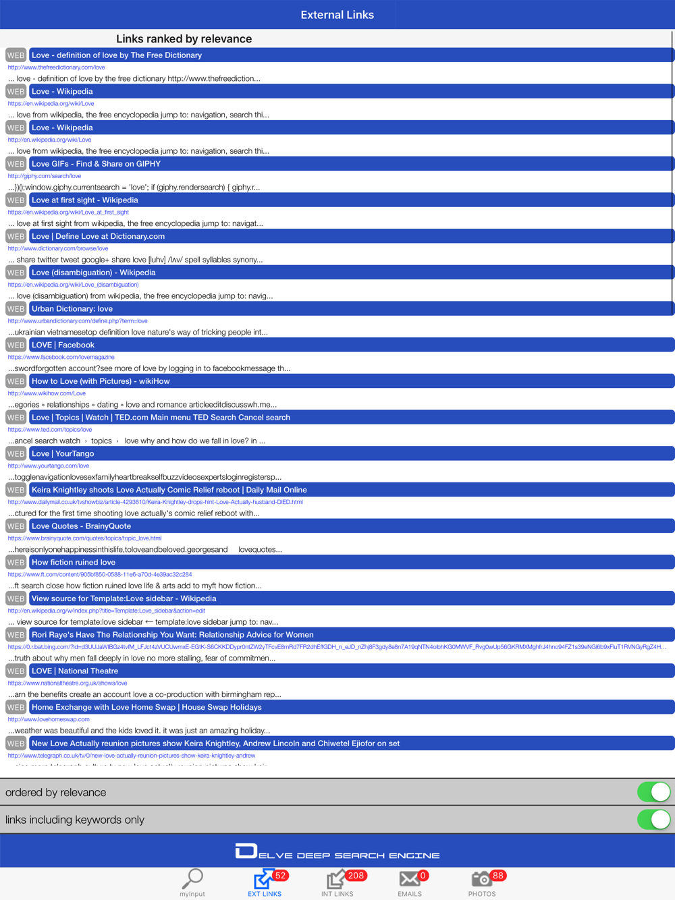Open Urban Dictionary: love result
Image resolution: width=675 pixels, height=900 pixels.
352,309
